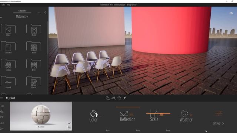Image resolution: width=237 pixels, height=133 pixels.
Task: Click the Settings text link
Action: pos(216,123)
